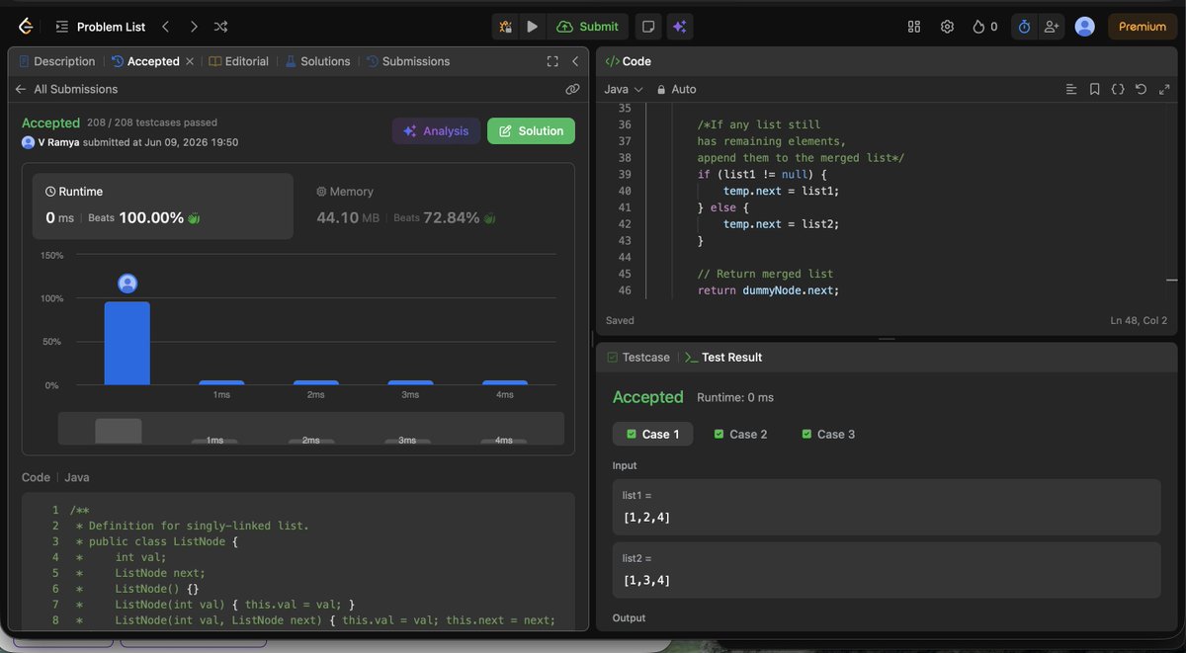Open the notes icon beside Submit
This screenshot has width=1186, height=653.
tap(647, 27)
